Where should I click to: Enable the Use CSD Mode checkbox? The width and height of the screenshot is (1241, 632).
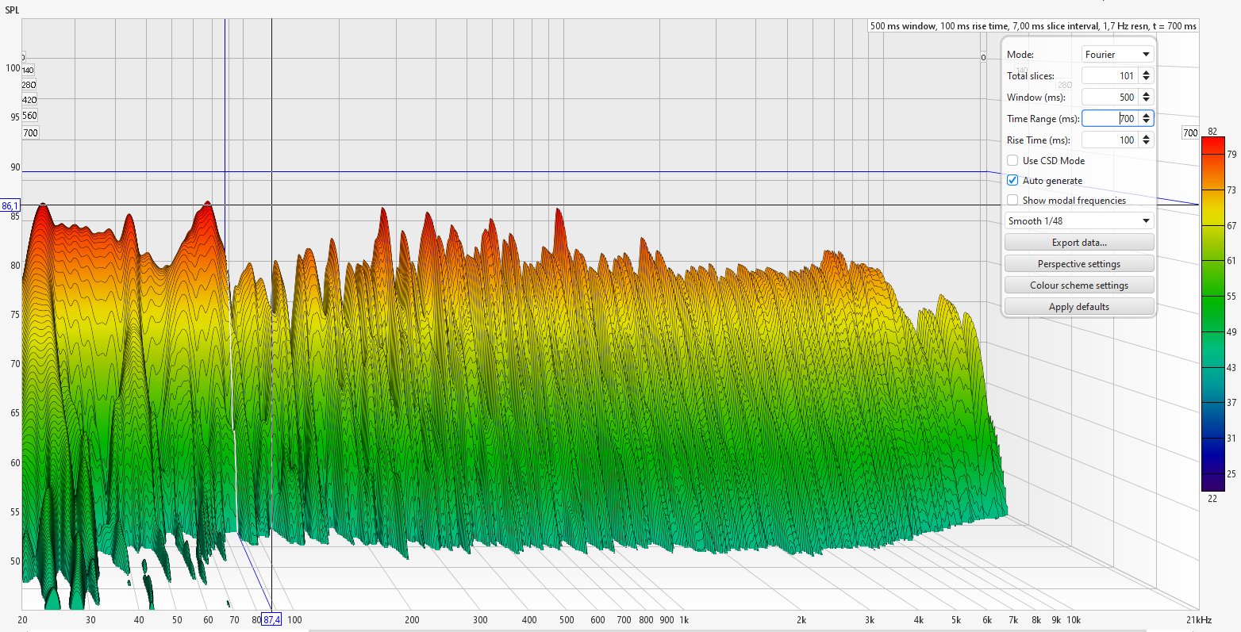[1012, 161]
